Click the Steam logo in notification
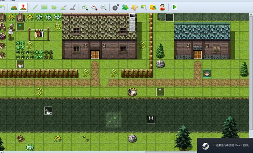The width and height of the screenshot is (253, 153). pyautogui.click(x=205, y=146)
